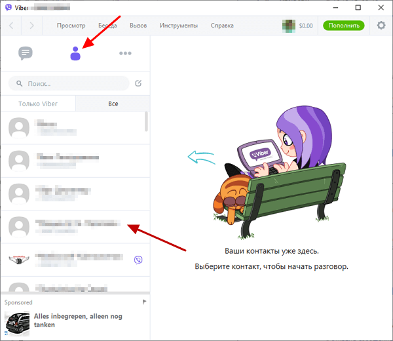Select the contacts person icon
Screen dimensions: 393x341
75,54
